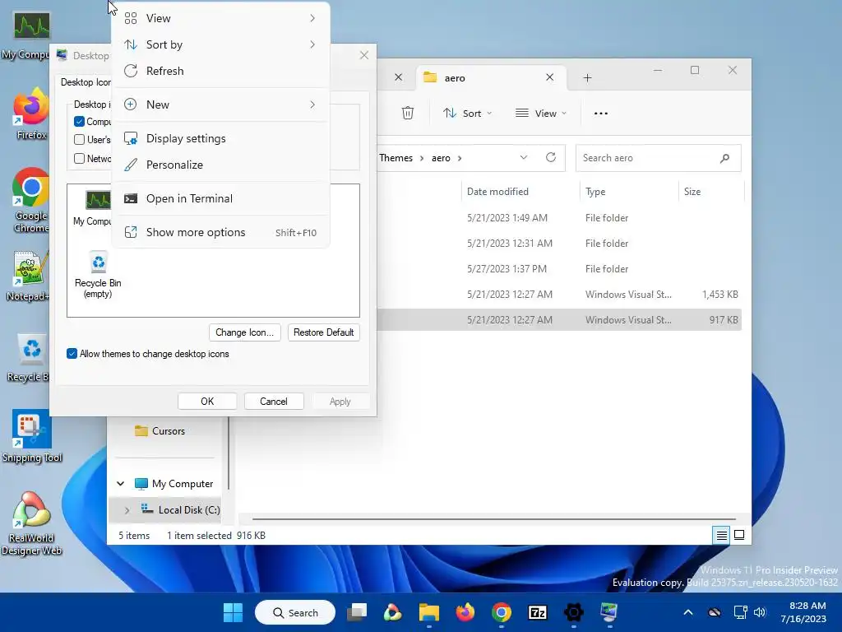Open RealWorld Designer Web desktop shortcut

coord(31,523)
